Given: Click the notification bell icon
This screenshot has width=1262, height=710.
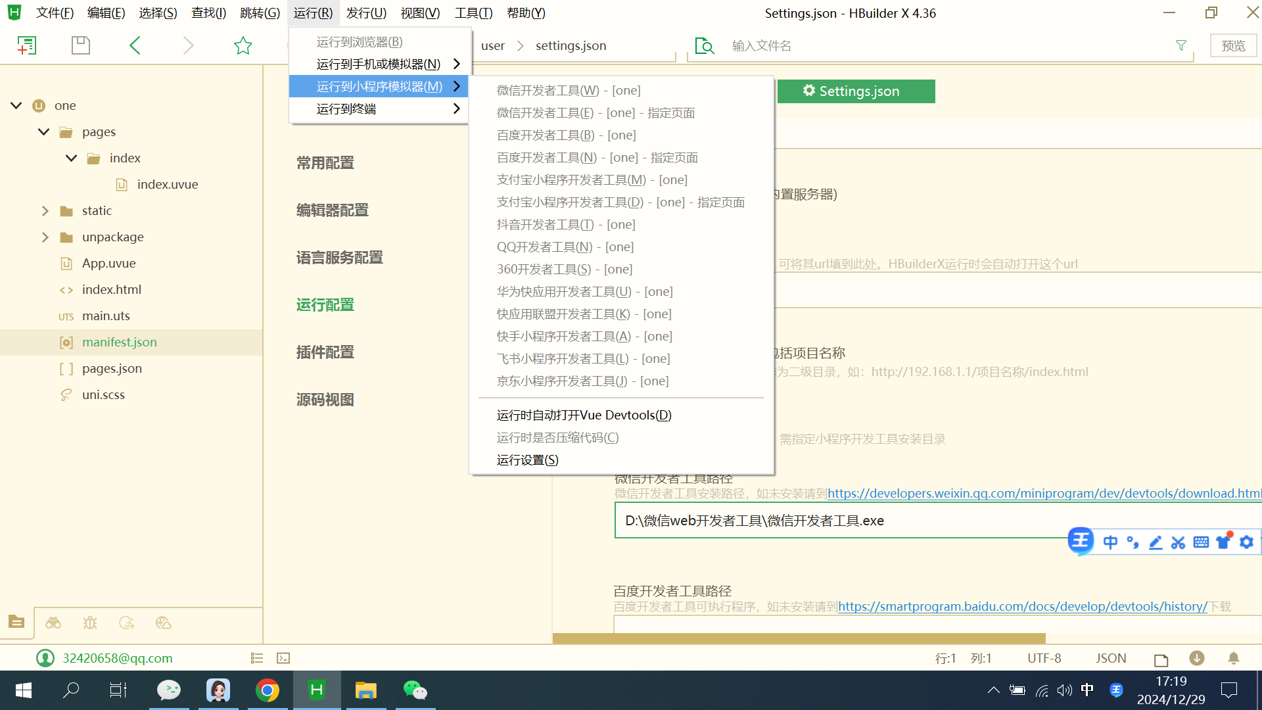Looking at the screenshot, I should [x=1234, y=658].
